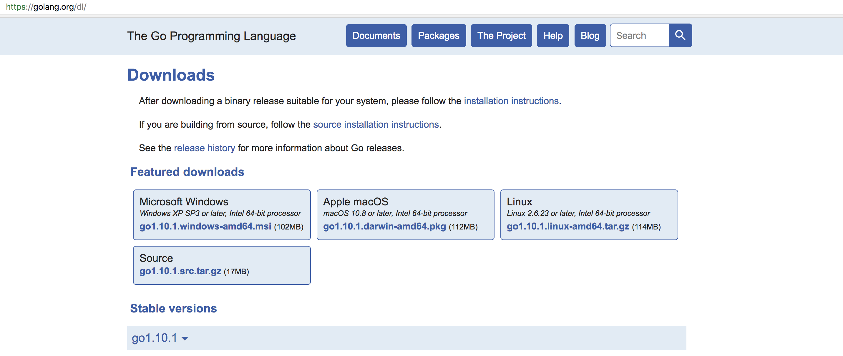Open the Help menu item
Screen dimensions: 843x356
pos(553,35)
